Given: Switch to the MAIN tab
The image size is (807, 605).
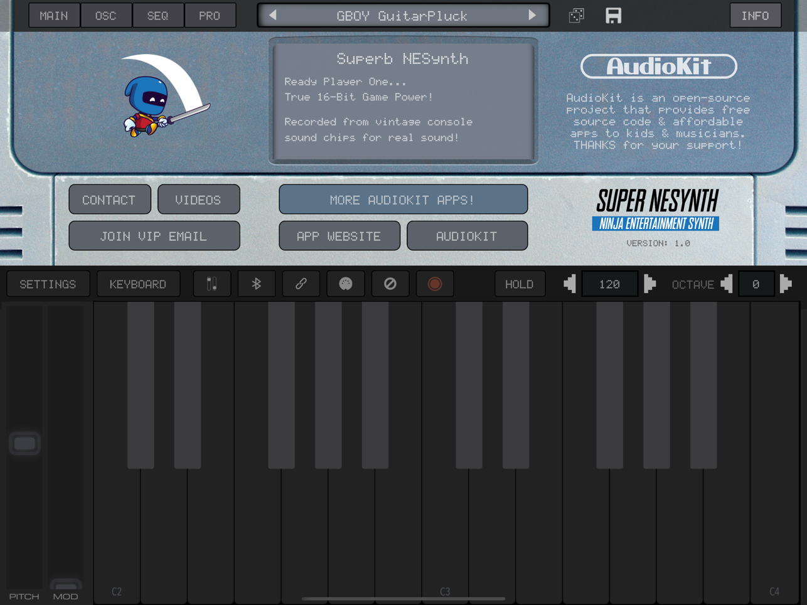Looking at the screenshot, I should (x=54, y=16).
